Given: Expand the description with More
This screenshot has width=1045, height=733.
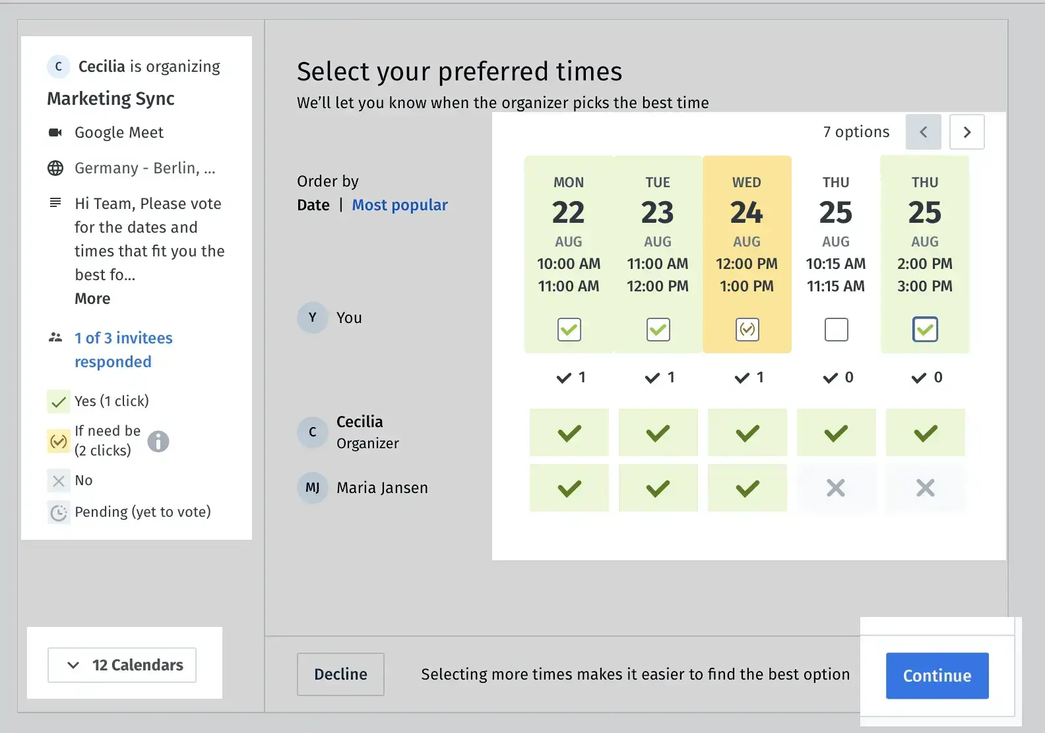Looking at the screenshot, I should (92, 299).
